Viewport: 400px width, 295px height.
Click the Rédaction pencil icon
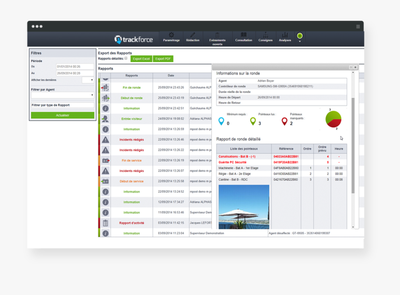[192, 35]
